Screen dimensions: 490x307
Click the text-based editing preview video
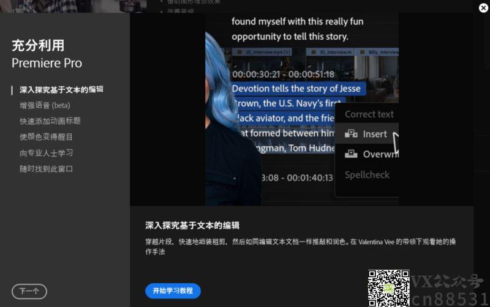[302, 109]
